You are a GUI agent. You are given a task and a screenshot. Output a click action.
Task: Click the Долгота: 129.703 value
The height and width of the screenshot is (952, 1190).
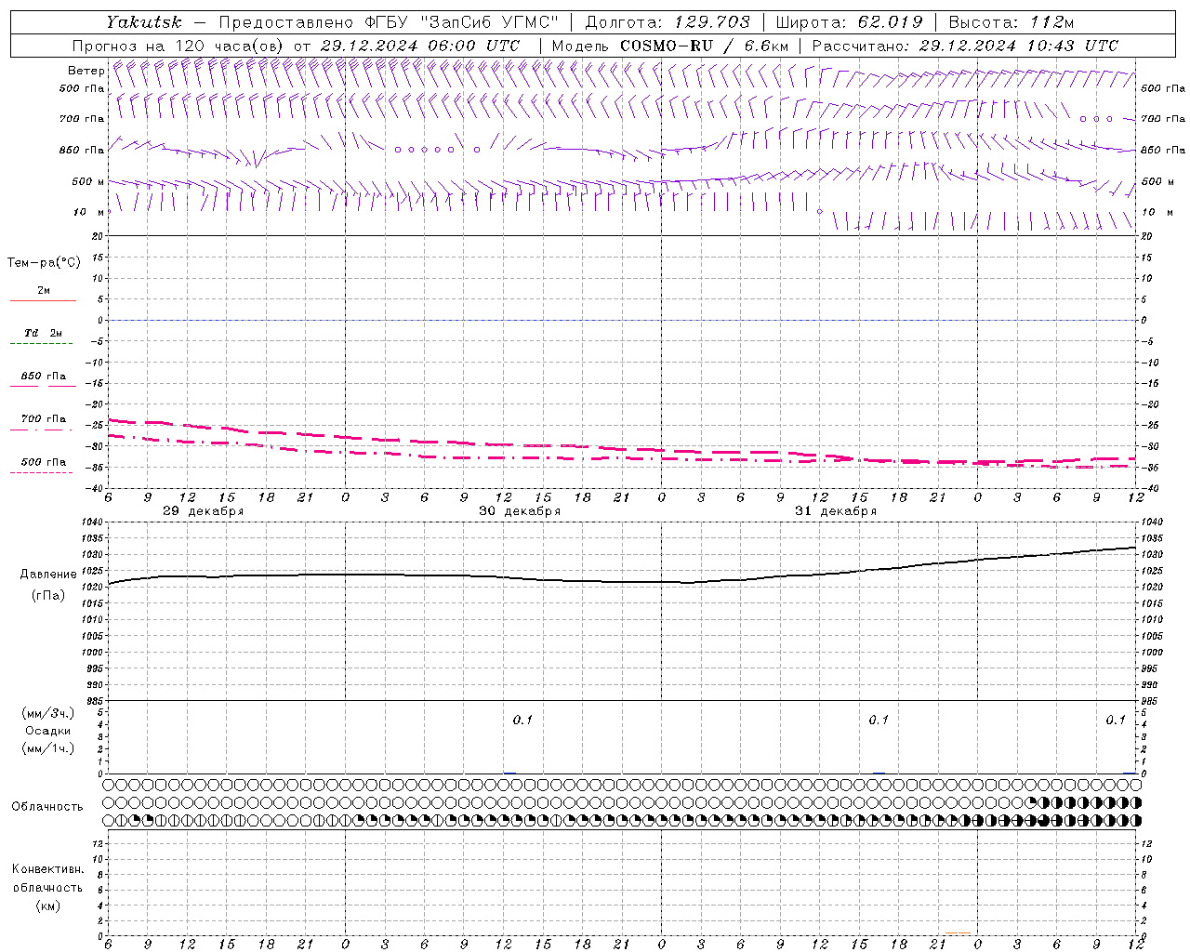pos(667,22)
